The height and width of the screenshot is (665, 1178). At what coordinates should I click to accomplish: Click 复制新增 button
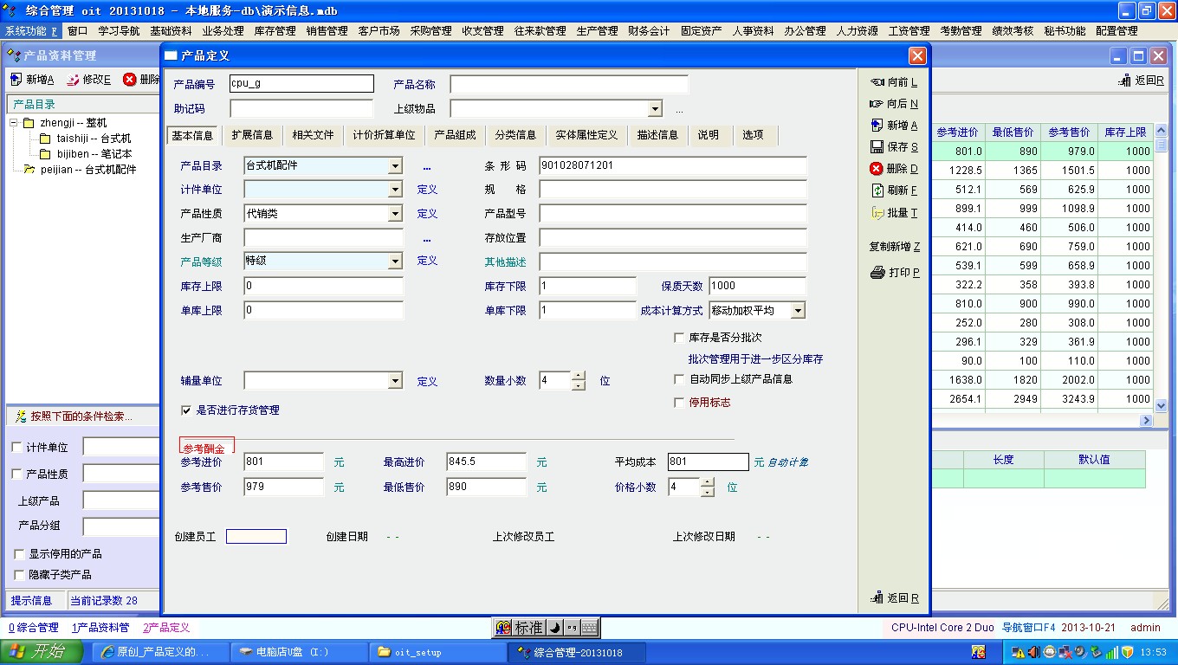tap(895, 247)
